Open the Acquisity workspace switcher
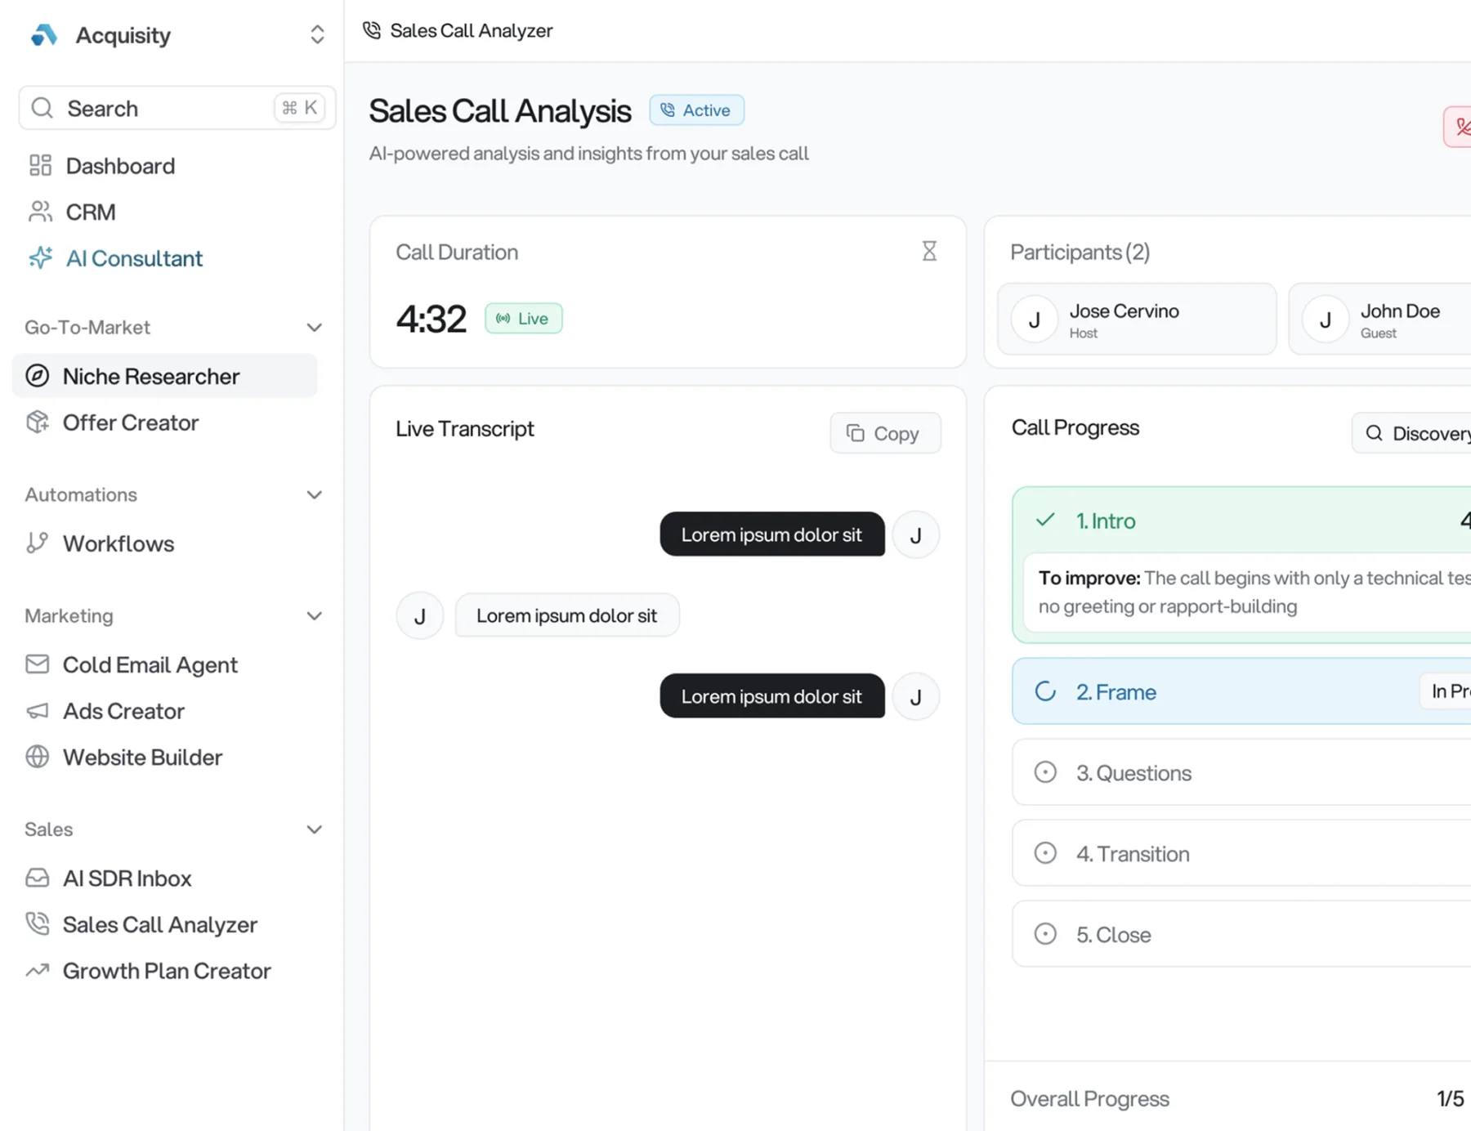1471x1131 pixels. pos(317,34)
